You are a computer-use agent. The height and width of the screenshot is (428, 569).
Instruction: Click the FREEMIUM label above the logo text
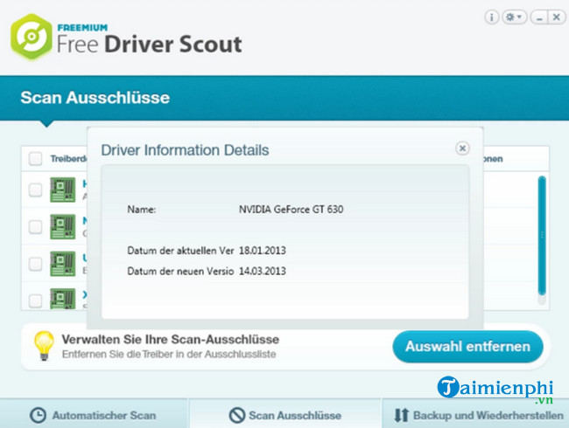coord(82,28)
